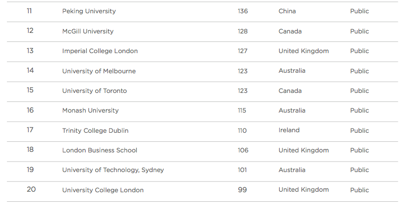Choose Trinity College Dublin in the table
This screenshot has width=409, height=205.
click(x=95, y=131)
